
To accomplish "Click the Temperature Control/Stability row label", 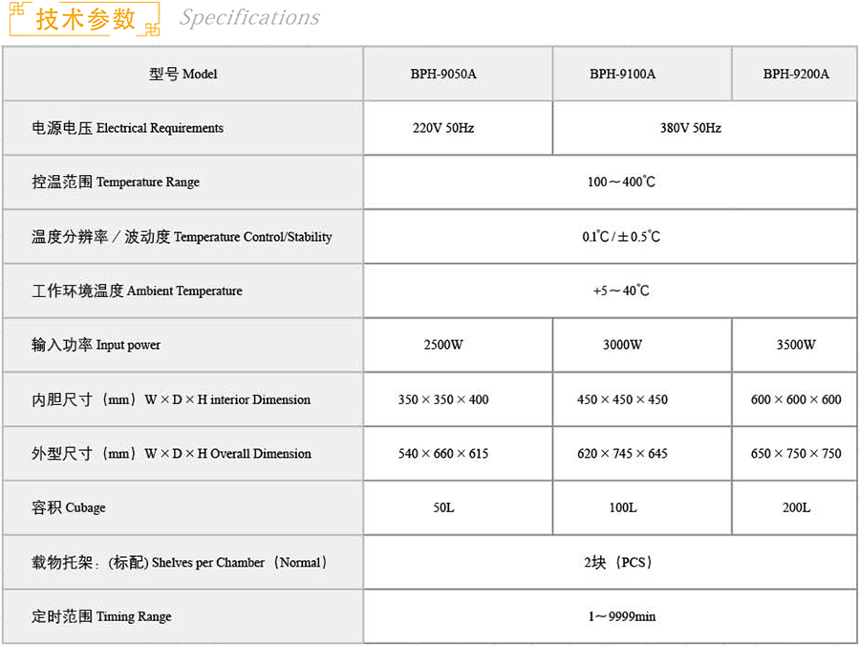I will 182,237.
